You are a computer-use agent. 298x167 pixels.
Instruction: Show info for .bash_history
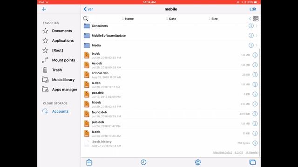(x=255, y=143)
